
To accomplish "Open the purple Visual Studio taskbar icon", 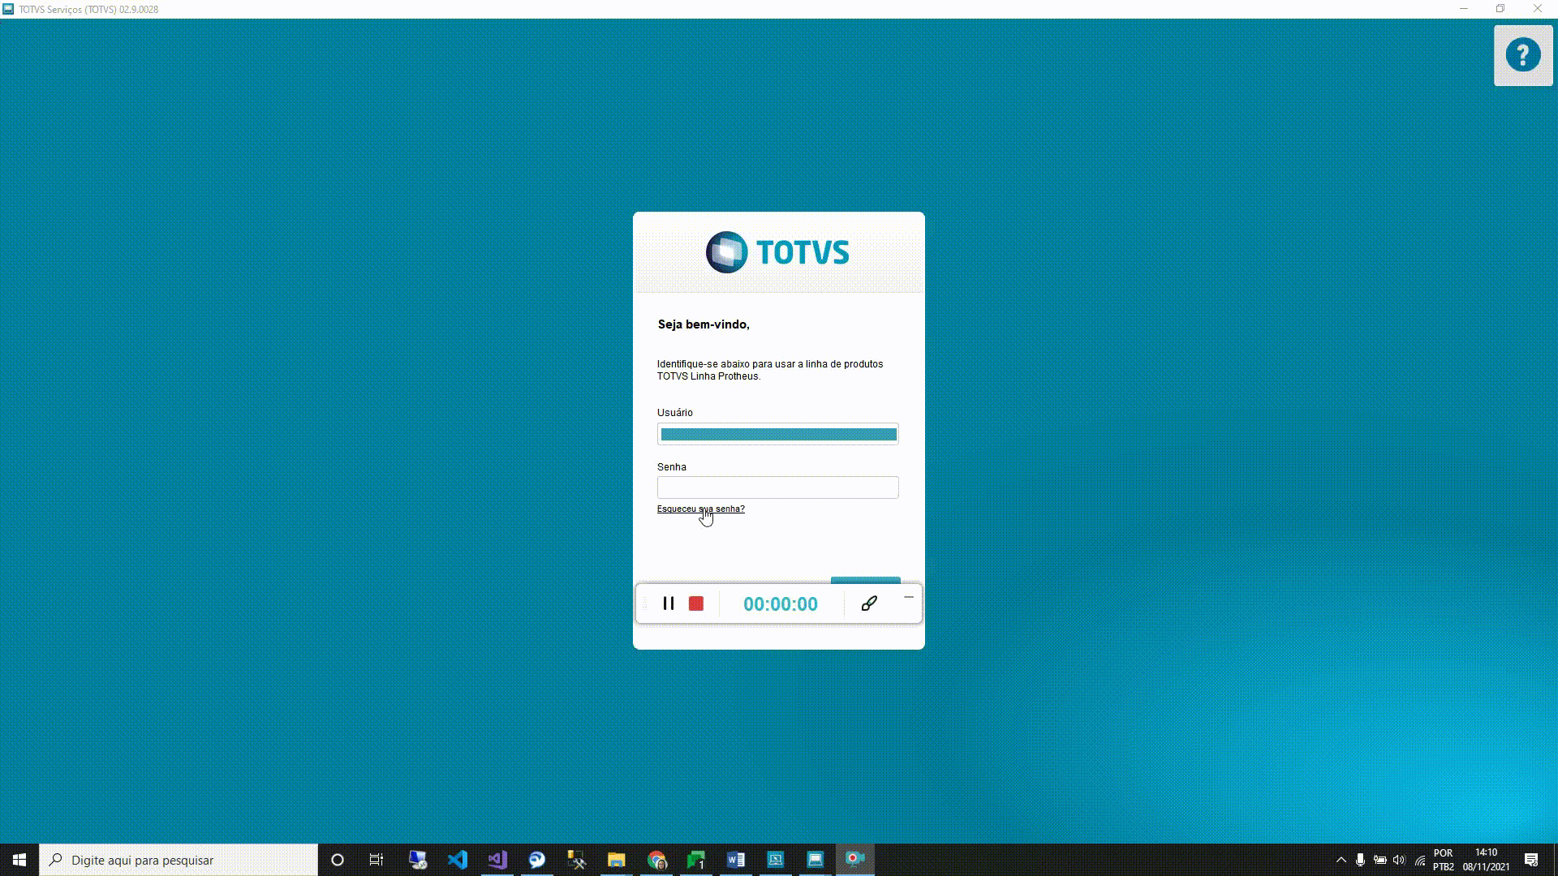I will (x=497, y=860).
